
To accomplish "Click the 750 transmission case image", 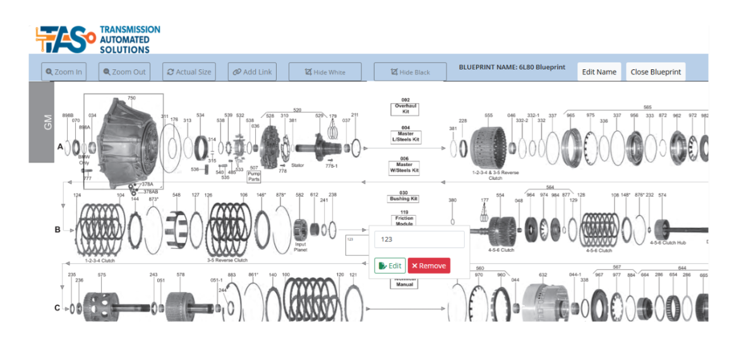I will (x=124, y=142).
